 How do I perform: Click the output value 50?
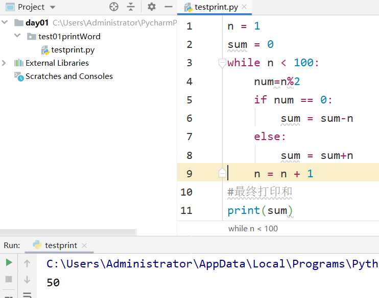(x=53, y=283)
